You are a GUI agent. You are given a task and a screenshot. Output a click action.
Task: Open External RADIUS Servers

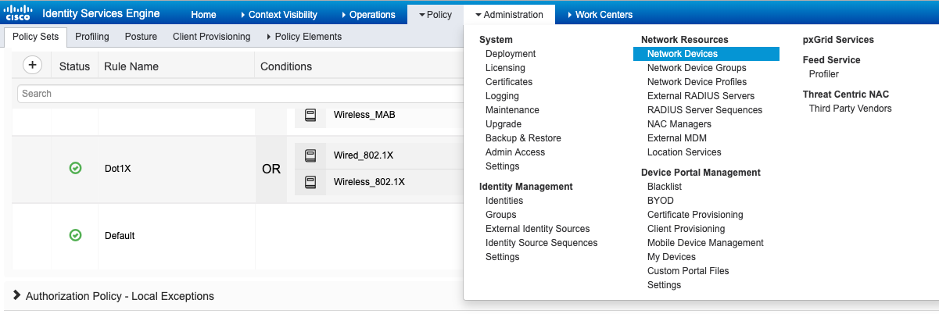(701, 96)
